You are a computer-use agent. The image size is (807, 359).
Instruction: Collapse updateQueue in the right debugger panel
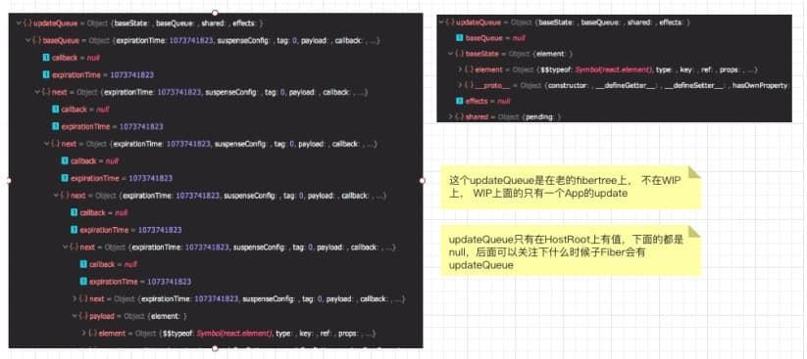(442, 22)
